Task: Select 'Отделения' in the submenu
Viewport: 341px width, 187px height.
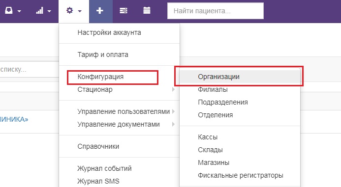Action: point(216,115)
